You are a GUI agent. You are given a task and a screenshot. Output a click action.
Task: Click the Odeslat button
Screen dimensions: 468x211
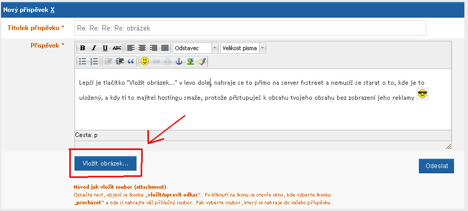[x=436, y=166]
